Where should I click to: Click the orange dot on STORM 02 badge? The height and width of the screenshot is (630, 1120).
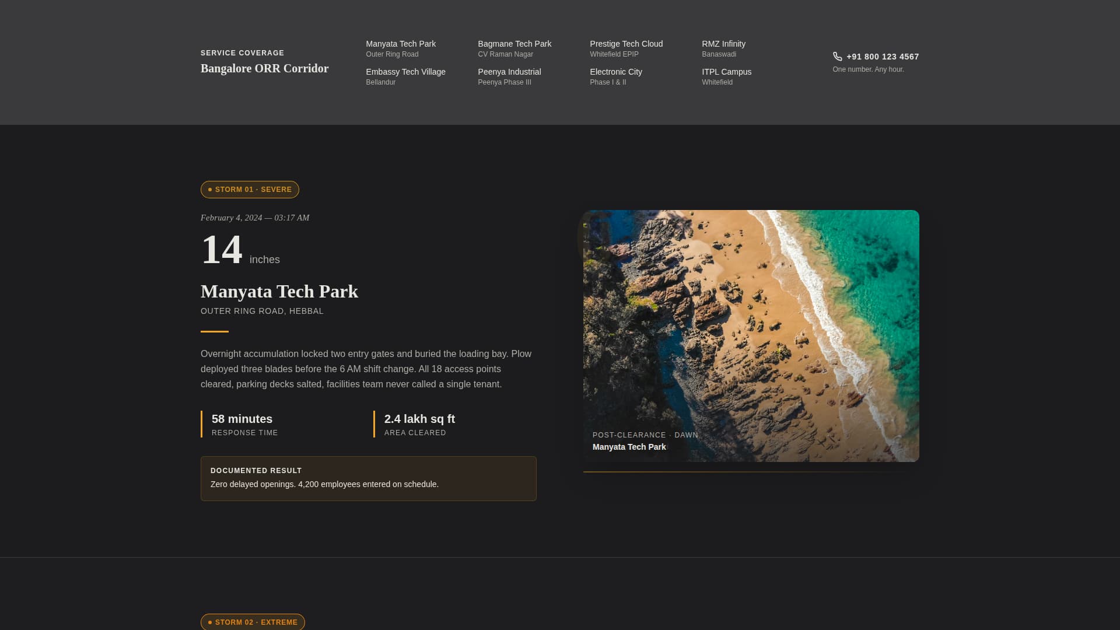coord(209,622)
